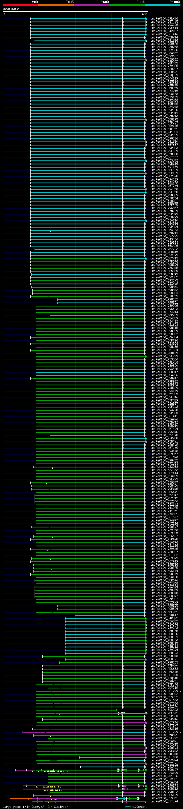Click the UniRef100_P93448 label
This screenshot has height=809, width=183.
(x=164, y=451)
